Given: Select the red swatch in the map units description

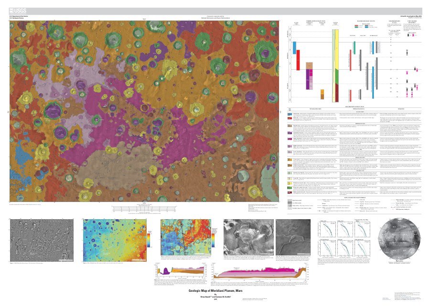Looking at the screenshot, I should click(290, 118).
